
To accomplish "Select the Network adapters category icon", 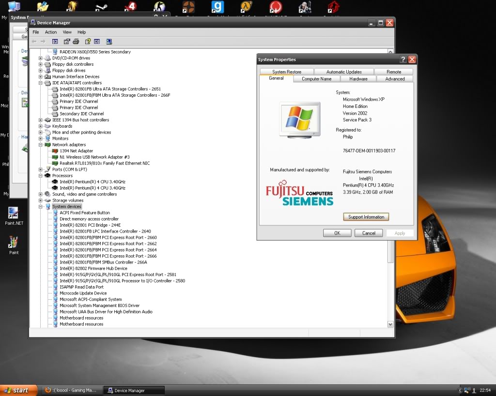I will click(47, 145).
